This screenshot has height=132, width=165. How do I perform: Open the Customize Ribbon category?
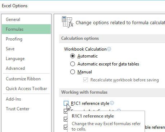pos(26,79)
